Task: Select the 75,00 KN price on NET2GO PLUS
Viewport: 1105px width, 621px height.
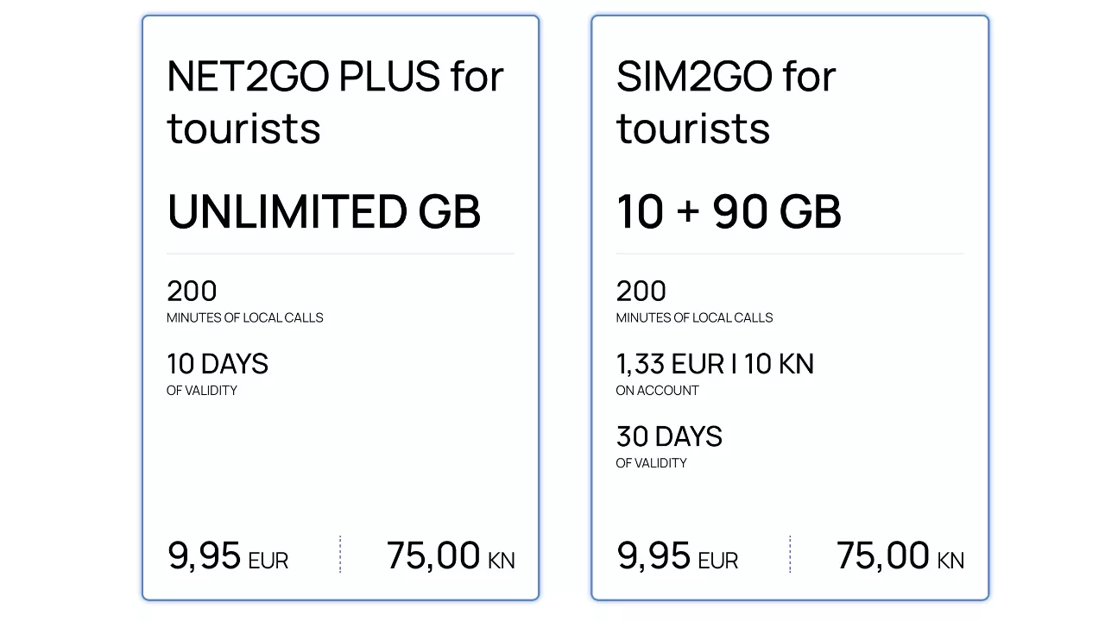Action: (451, 556)
